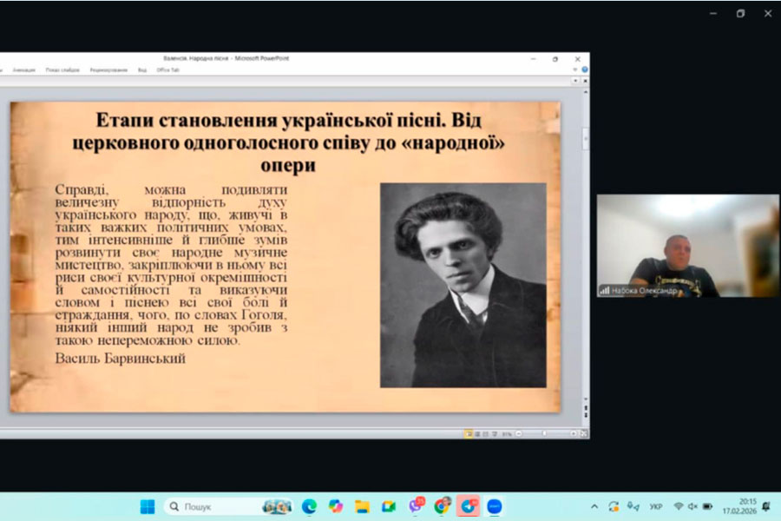The height and width of the screenshot is (521, 781).
Task: Open PowerPoint Help question mark icon
Action: pos(584,69)
